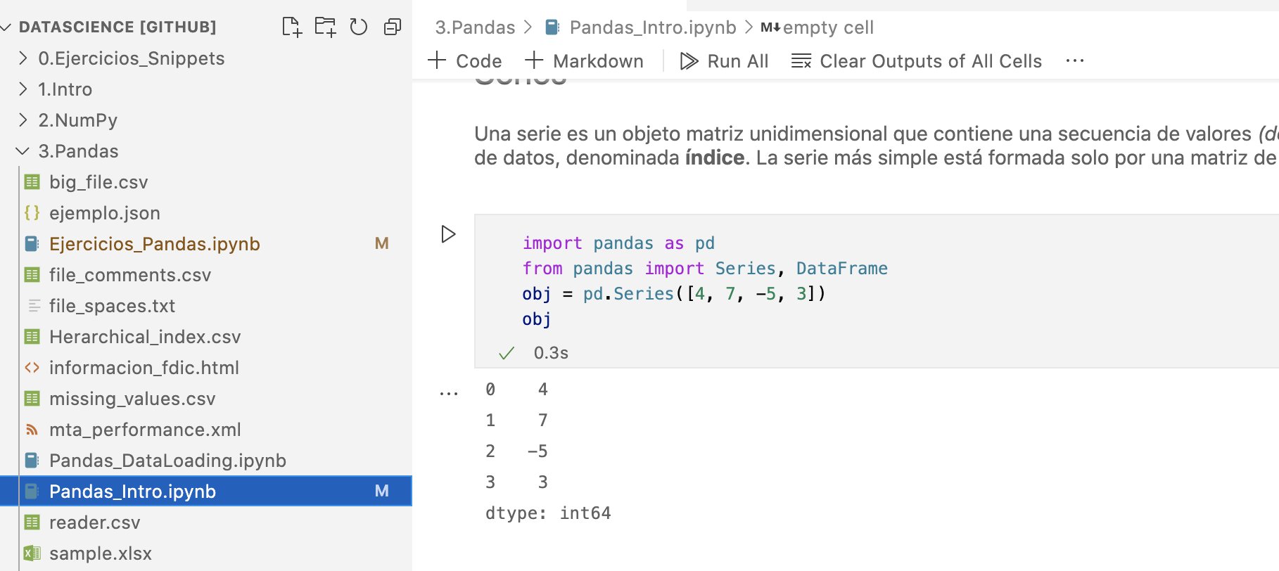Click the CSV icon beside missing_values.csv

point(32,399)
